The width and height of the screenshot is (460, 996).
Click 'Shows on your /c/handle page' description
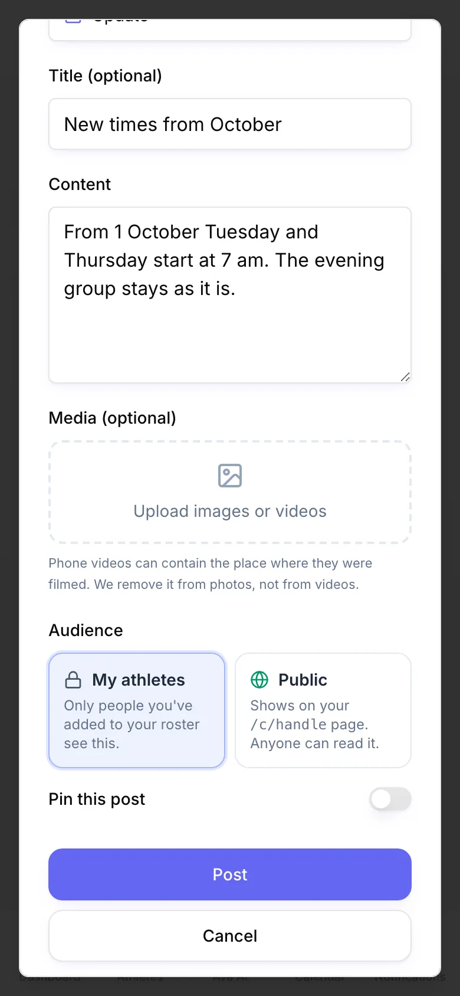(x=314, y=725)
